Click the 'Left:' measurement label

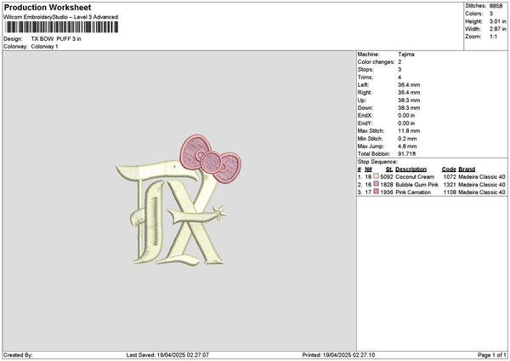(363, 85)
